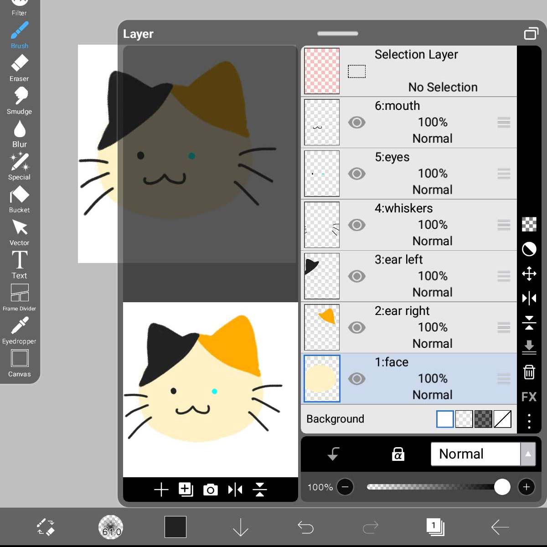Viewport: 547px width, 547px height.
Task: Switch to the Smudge tool
Action: [19, 98]
